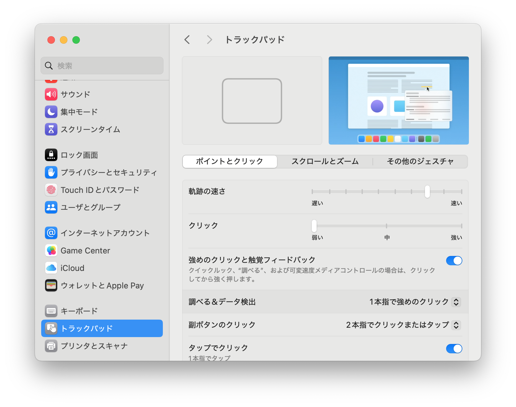Go forward with the right chevron

coord(209,40)
